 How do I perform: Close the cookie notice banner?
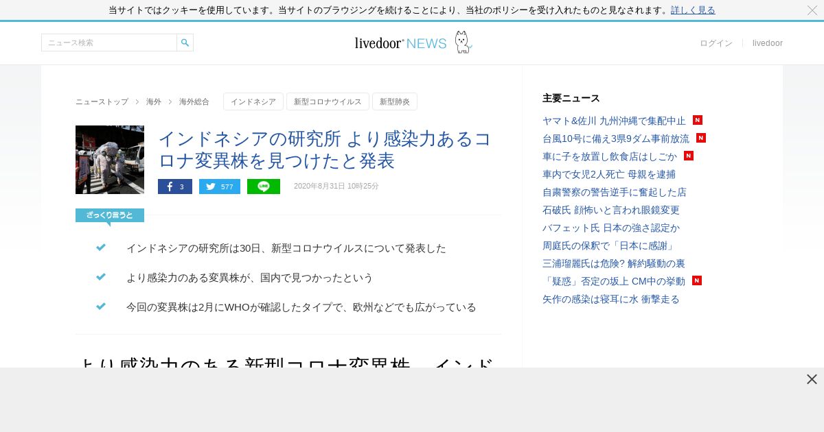(812, 10)
